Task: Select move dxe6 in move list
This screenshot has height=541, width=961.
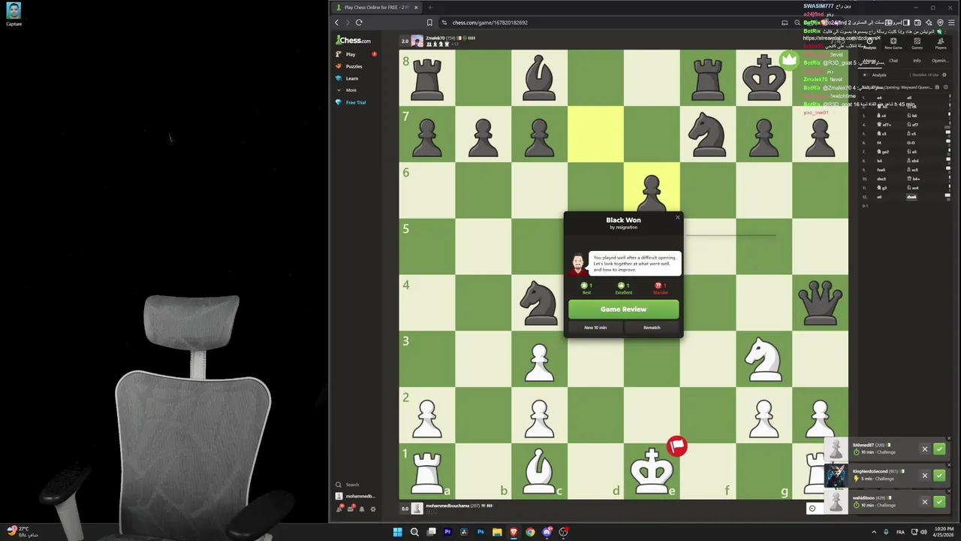Action: 911,197
